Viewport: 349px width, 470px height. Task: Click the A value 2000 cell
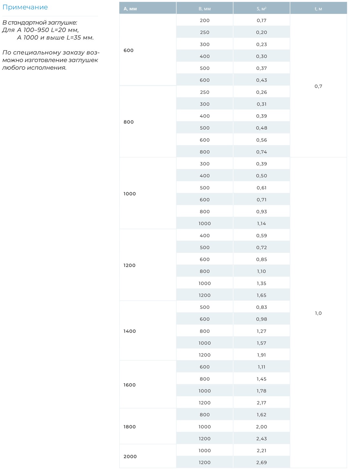click(x=148, y=456)
